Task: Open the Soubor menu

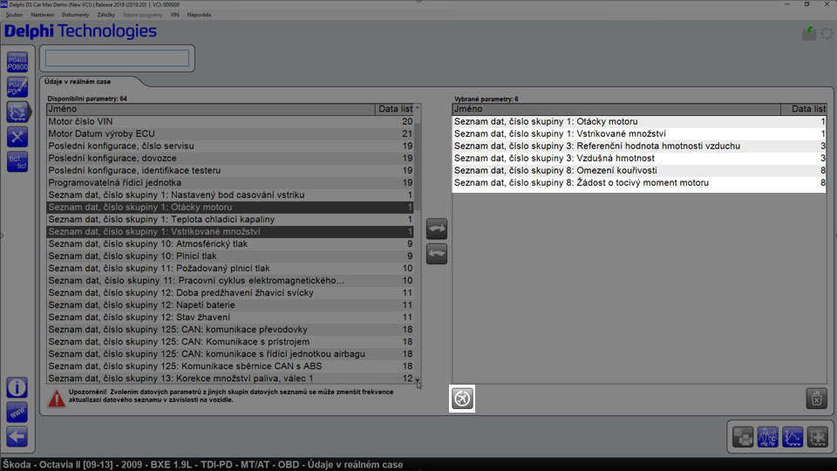Action: (x=15, y=15)
